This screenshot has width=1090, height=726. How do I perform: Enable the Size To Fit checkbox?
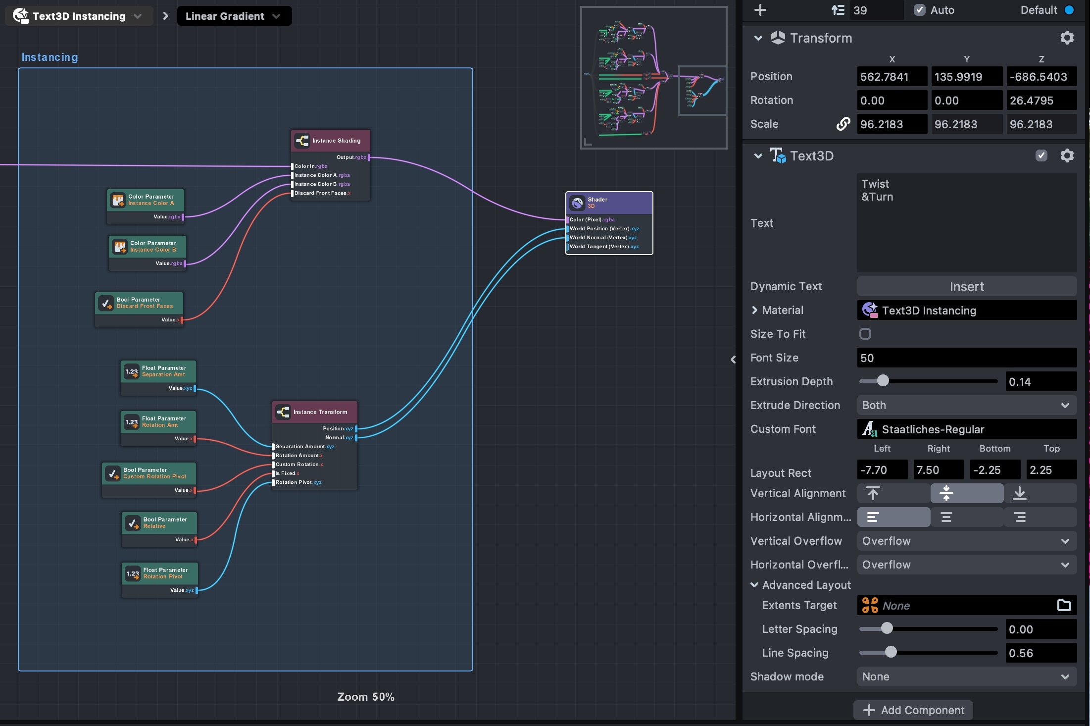coord(865,334)
